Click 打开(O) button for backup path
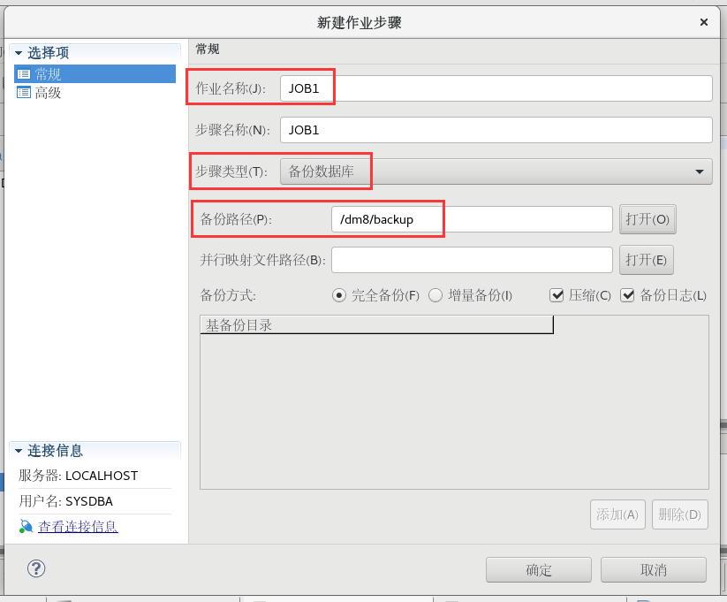This screenshot has height=602, width=727. pos(647,219)
